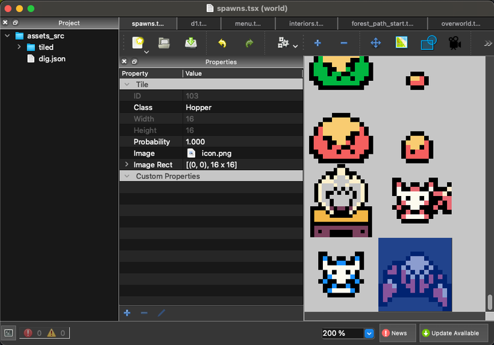Click the Save toolbar icon
Screen dimensions: 494x345
pos(191,43)
